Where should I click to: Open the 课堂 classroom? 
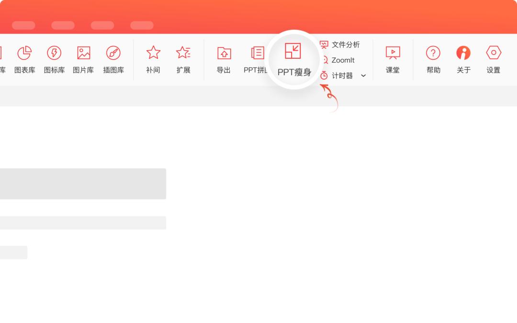point(393,59)
